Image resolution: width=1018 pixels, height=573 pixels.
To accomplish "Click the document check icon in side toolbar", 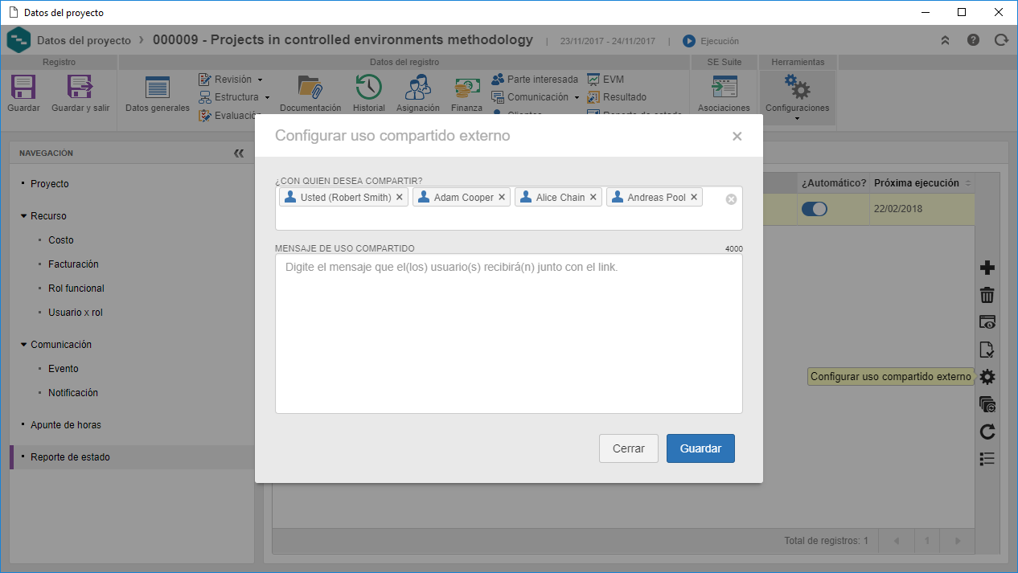I will (987, 350).
